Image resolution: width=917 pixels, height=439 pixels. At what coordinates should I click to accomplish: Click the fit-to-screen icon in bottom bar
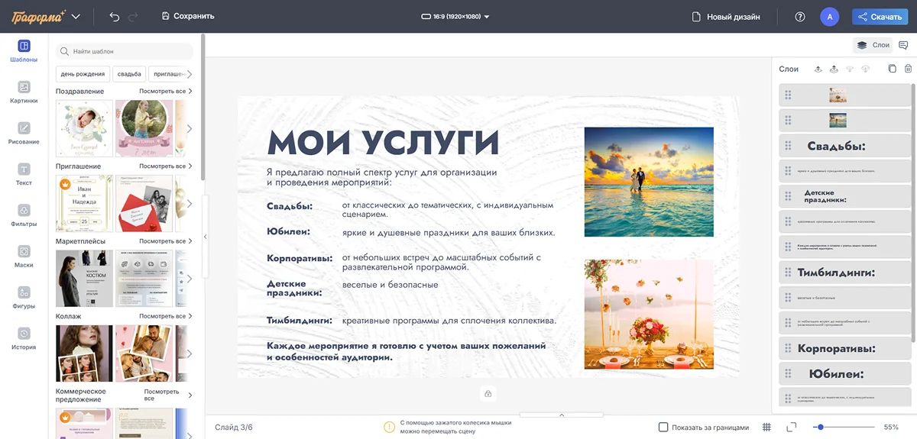791,427
